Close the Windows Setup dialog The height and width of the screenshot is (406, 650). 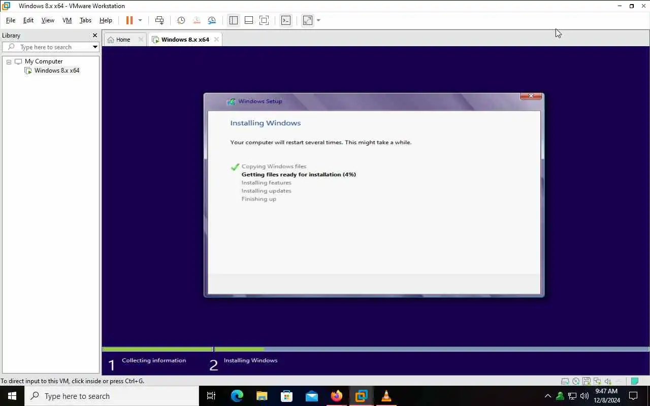click(531, 96)
